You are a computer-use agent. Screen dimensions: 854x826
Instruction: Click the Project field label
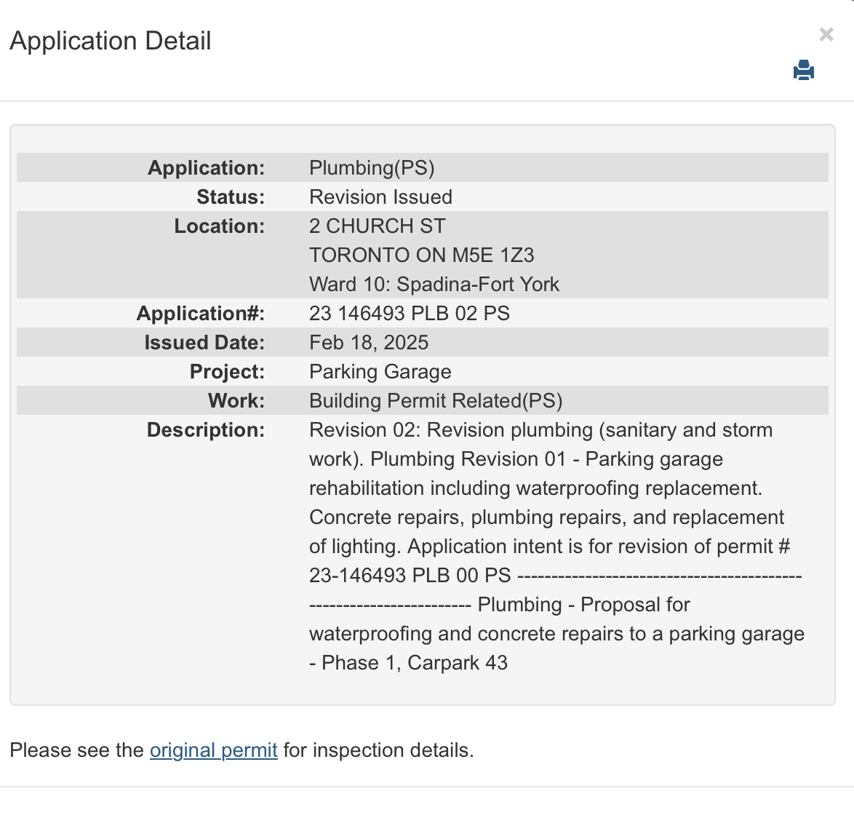[x=227, y=372]
